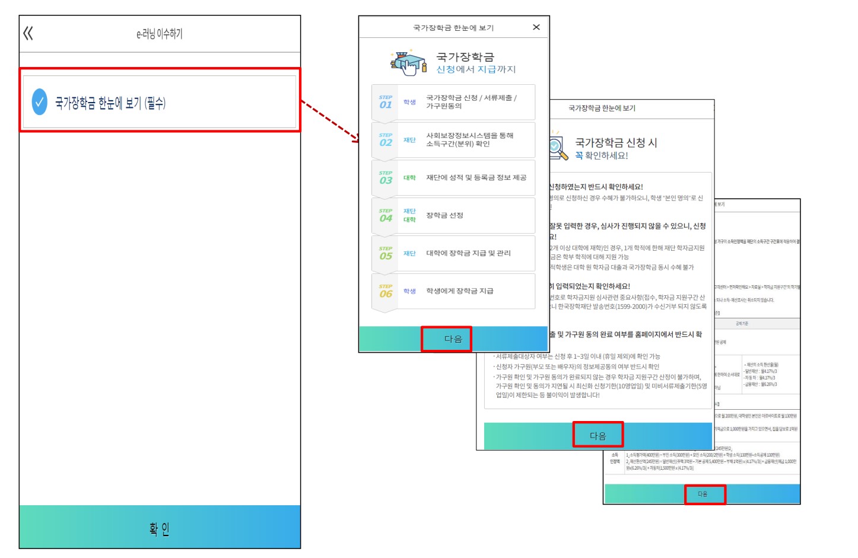Click the 서류제출대상자 여부는 신청 후 1~3일 line
The image size is (858, 558).
click(x=577, y=356)
